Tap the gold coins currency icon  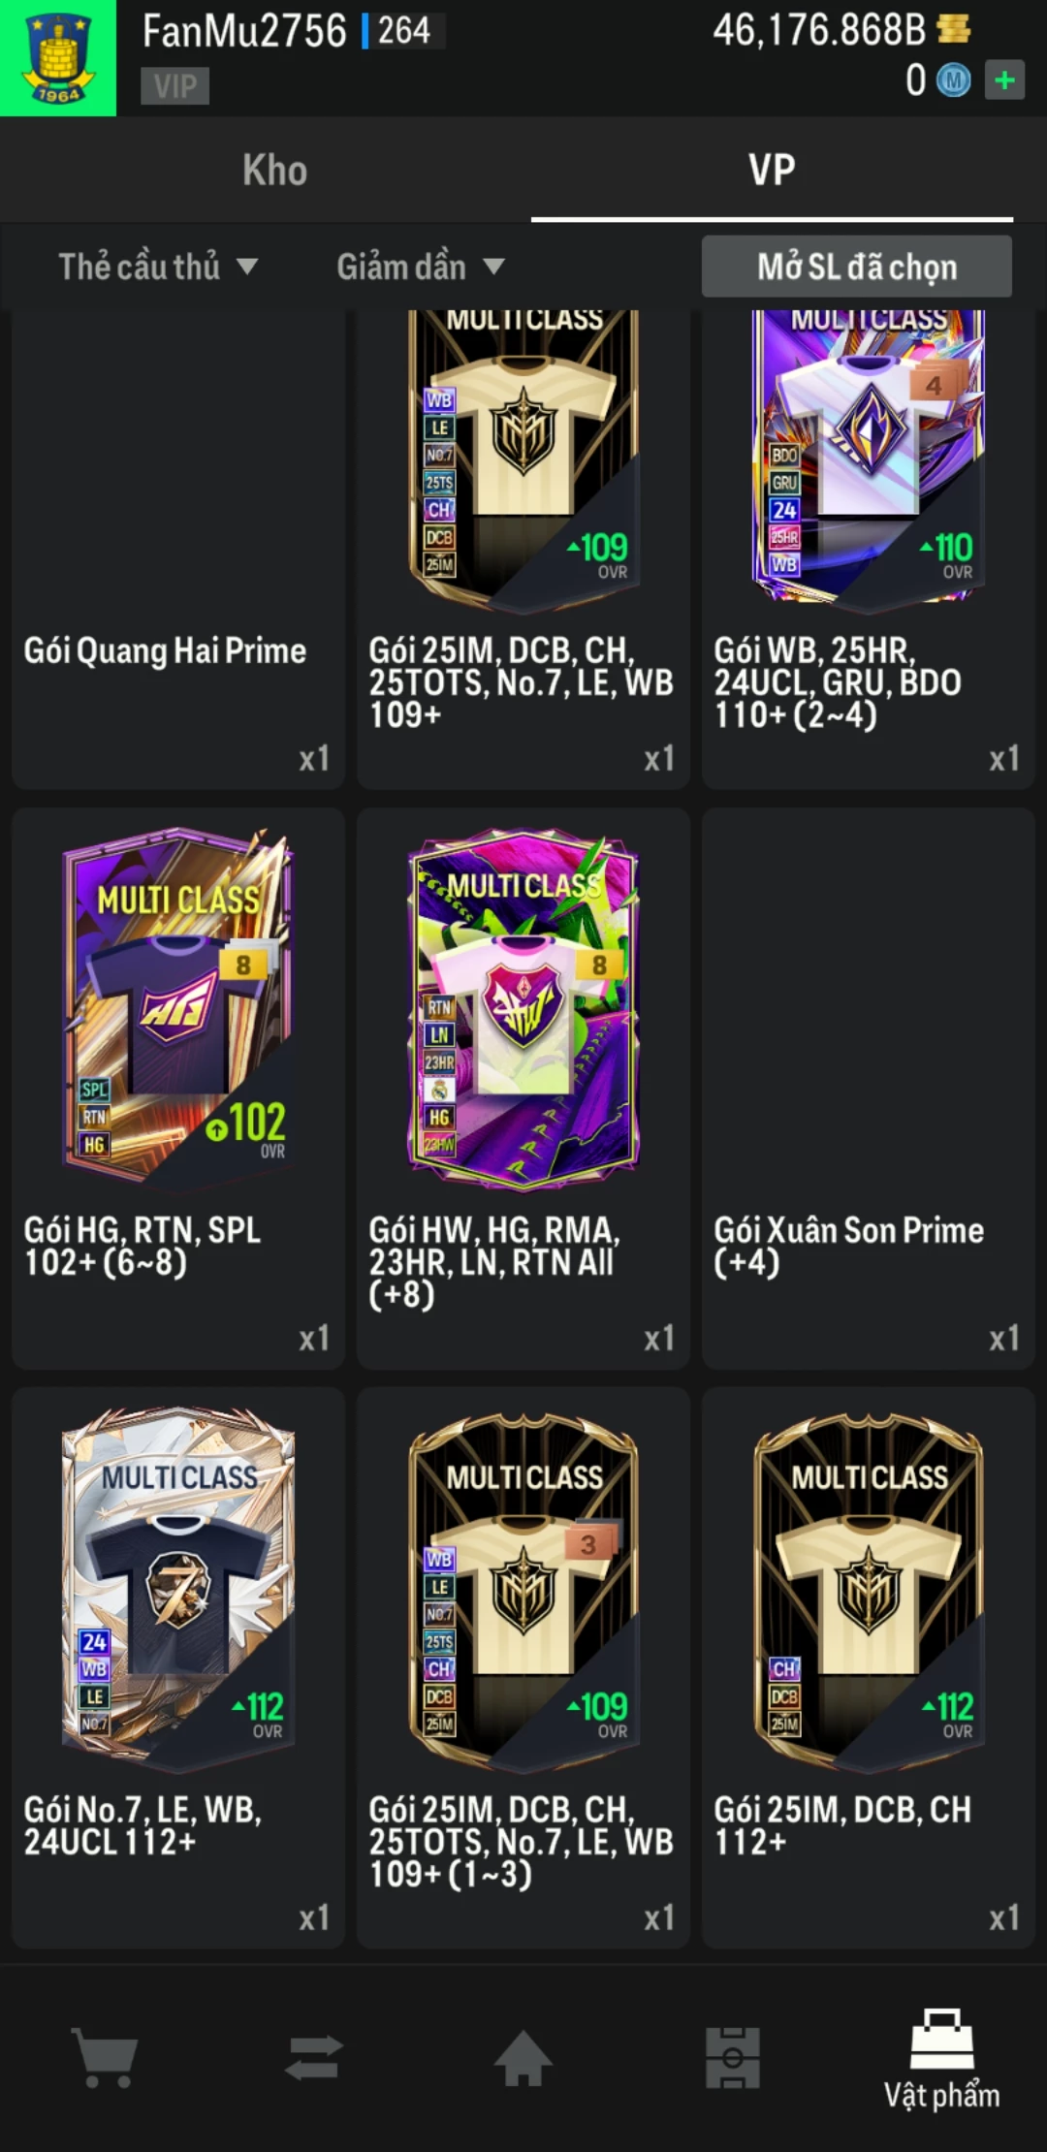pos(954,29)
